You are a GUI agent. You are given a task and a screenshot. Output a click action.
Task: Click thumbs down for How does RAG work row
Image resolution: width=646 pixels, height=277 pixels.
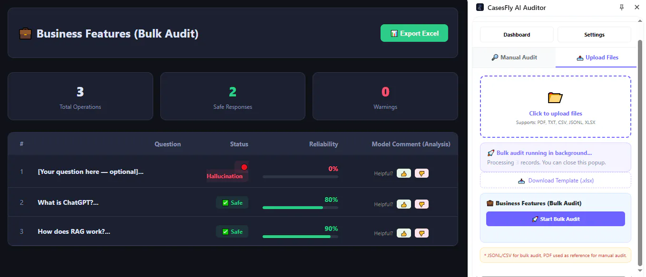(x=421, y=233)
